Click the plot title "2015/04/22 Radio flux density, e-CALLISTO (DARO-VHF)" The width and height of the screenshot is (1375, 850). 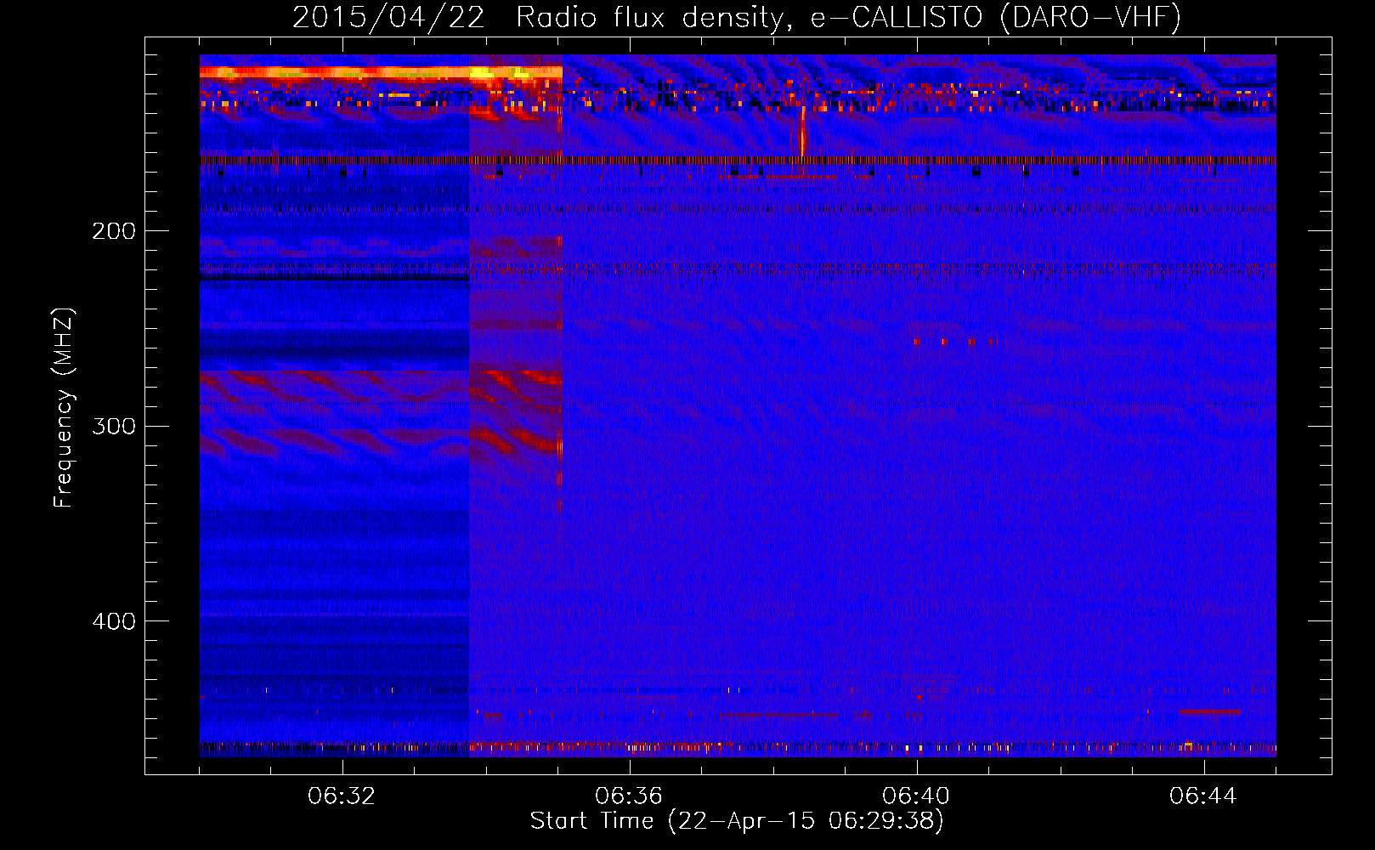point(737,17)
